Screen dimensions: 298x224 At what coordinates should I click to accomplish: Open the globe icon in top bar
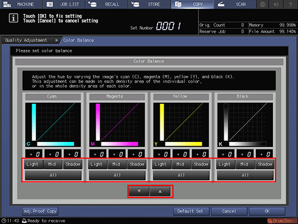point(262,4)
